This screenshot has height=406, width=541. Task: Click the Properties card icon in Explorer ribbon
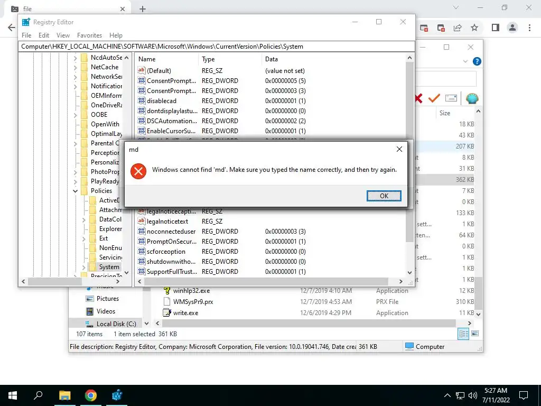click(x=451, y=98)
